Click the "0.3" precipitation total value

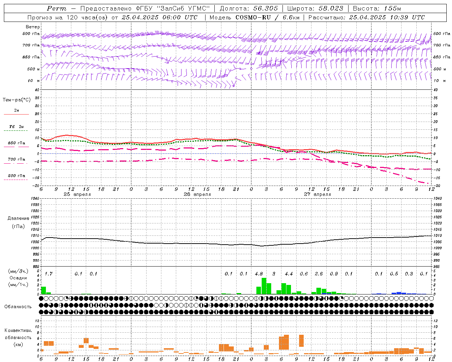pos(409,274)
